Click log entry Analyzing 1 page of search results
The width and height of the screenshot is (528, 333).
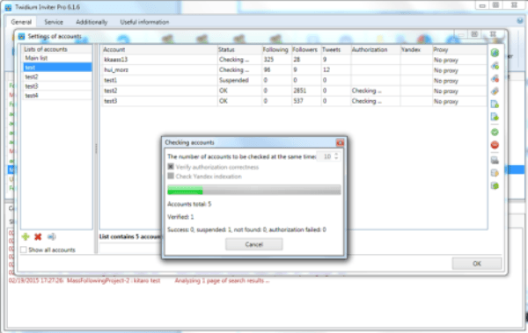pyautogui.click(x=222, y=280)
